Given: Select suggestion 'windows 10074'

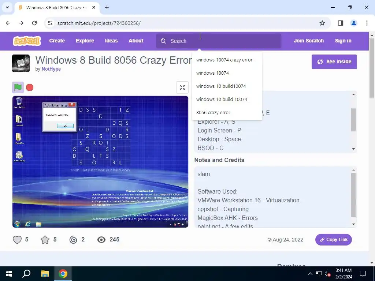Looking at the screenshot, I should (227, 73).
